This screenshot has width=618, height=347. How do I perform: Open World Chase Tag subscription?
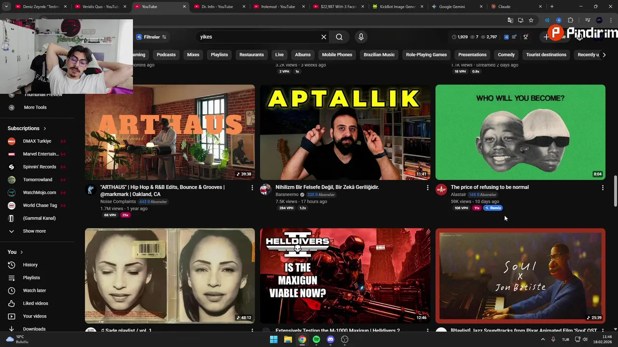(37, 205)
